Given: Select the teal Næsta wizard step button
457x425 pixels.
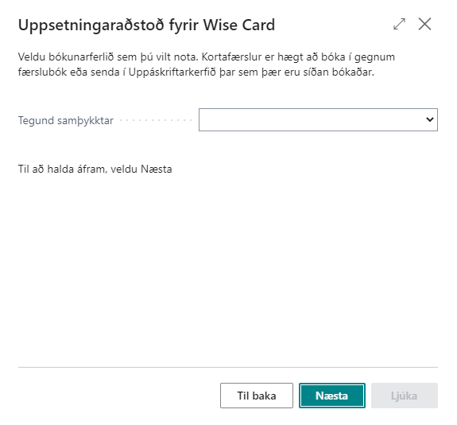Looking at the screenshot, I should point(332,396).
